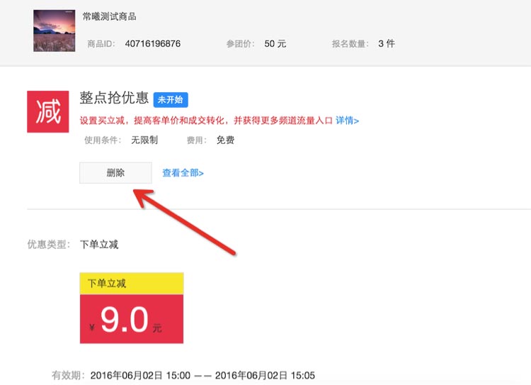Open the 查看全部> link
This screenshot has width=531, height=385.
tap(183, 173)
